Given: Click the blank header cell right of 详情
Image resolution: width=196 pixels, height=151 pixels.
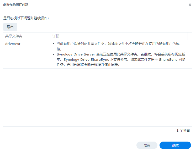Looking at the screenshot, I should [190, 36].
